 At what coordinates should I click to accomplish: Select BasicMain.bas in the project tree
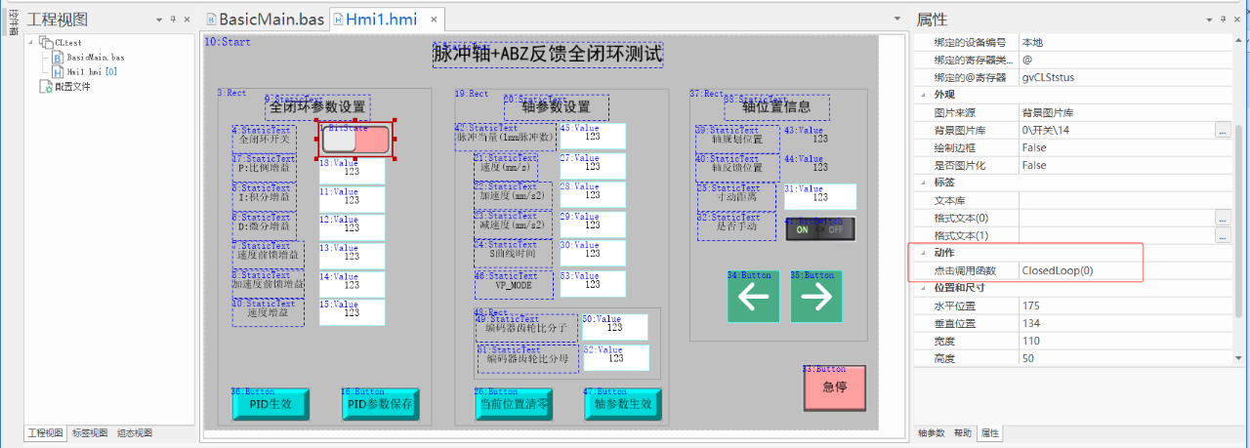pyautogui.click(x=96, y=58)
